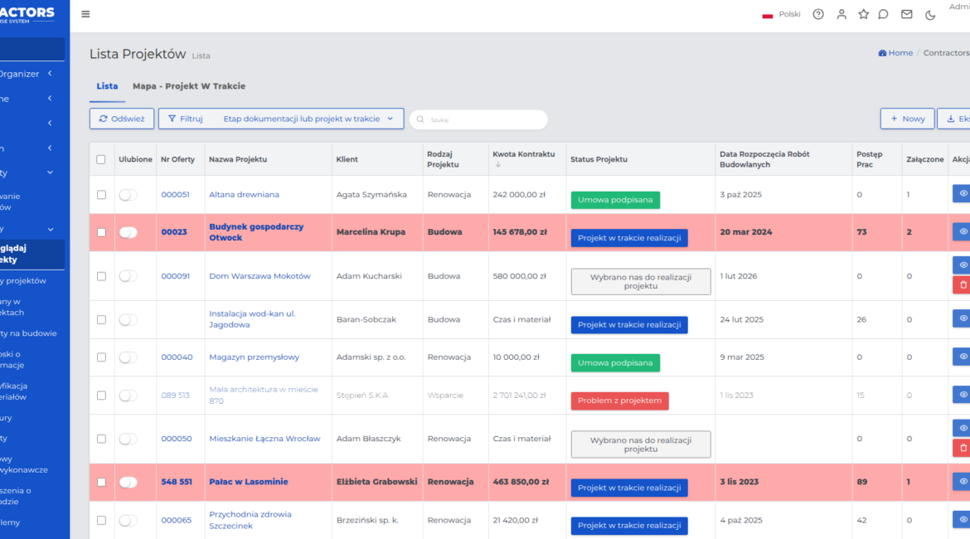Screen dimensions: 970x539
Task: Click the favorites star icon
Action: click(x=863, y=14)
